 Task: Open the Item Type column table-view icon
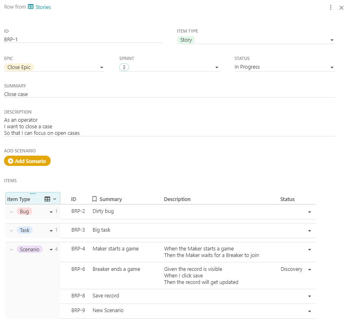47,199
